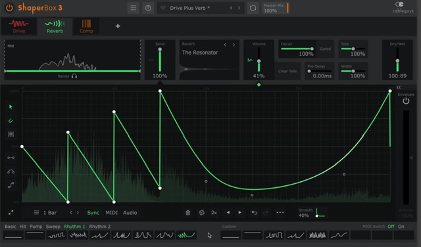Click the Width slider handle
Screen dimensions: 421x247
(x=353, y=71)
